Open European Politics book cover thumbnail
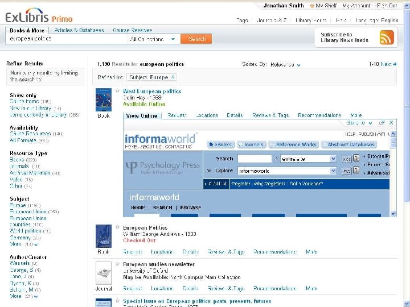The height and width of the screenshot is (307, 410). coord(104,236)
